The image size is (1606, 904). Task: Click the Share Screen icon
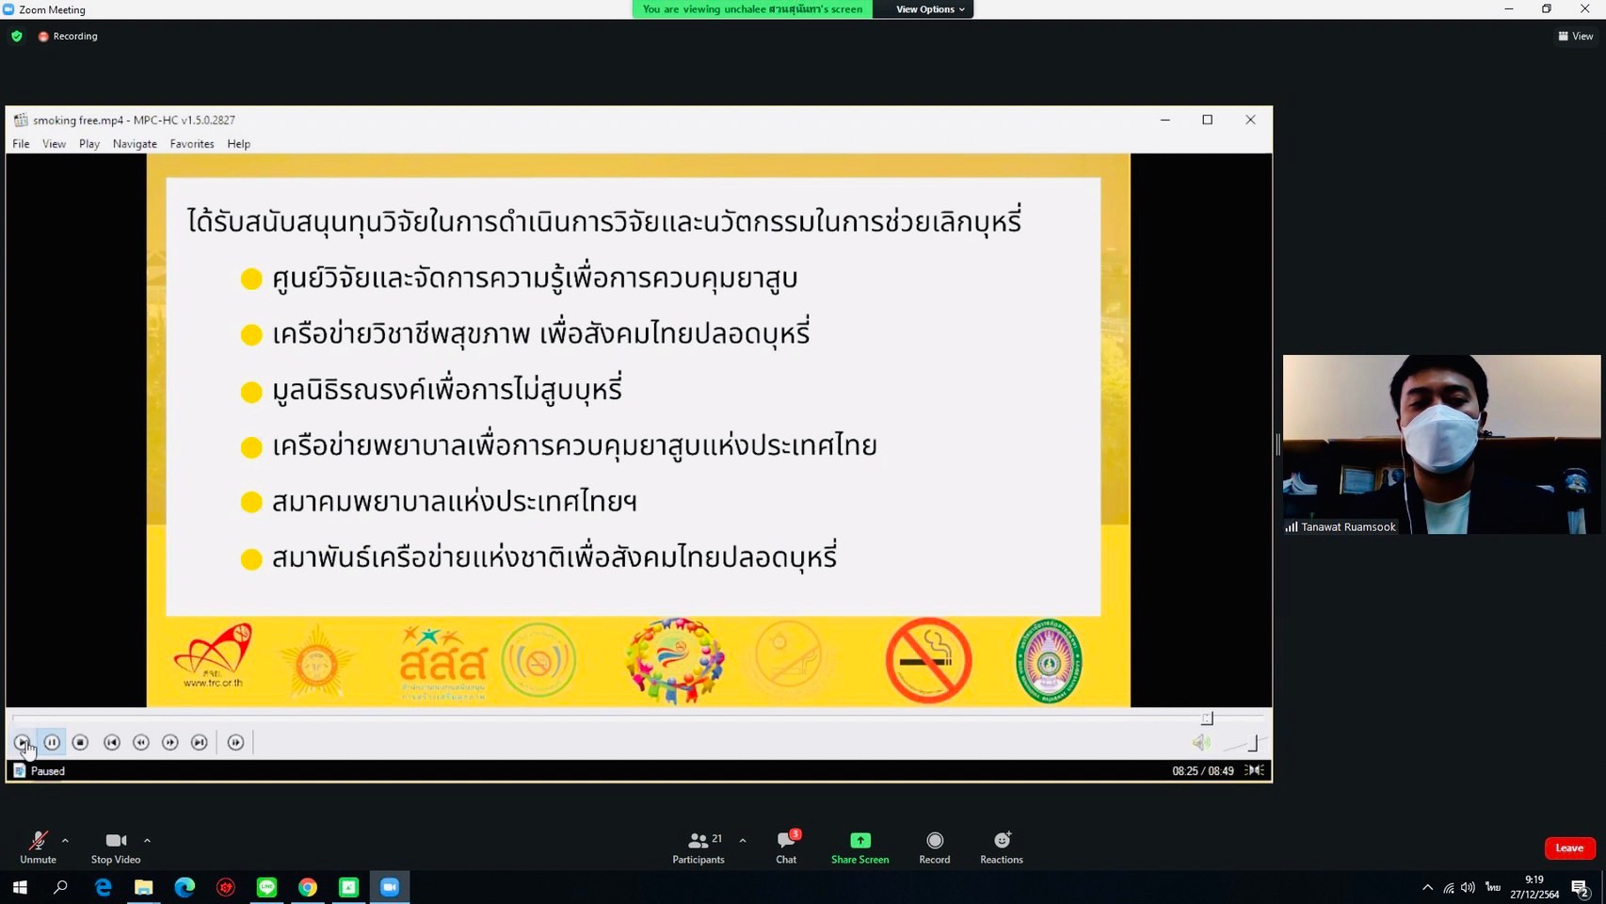point(859,841)
